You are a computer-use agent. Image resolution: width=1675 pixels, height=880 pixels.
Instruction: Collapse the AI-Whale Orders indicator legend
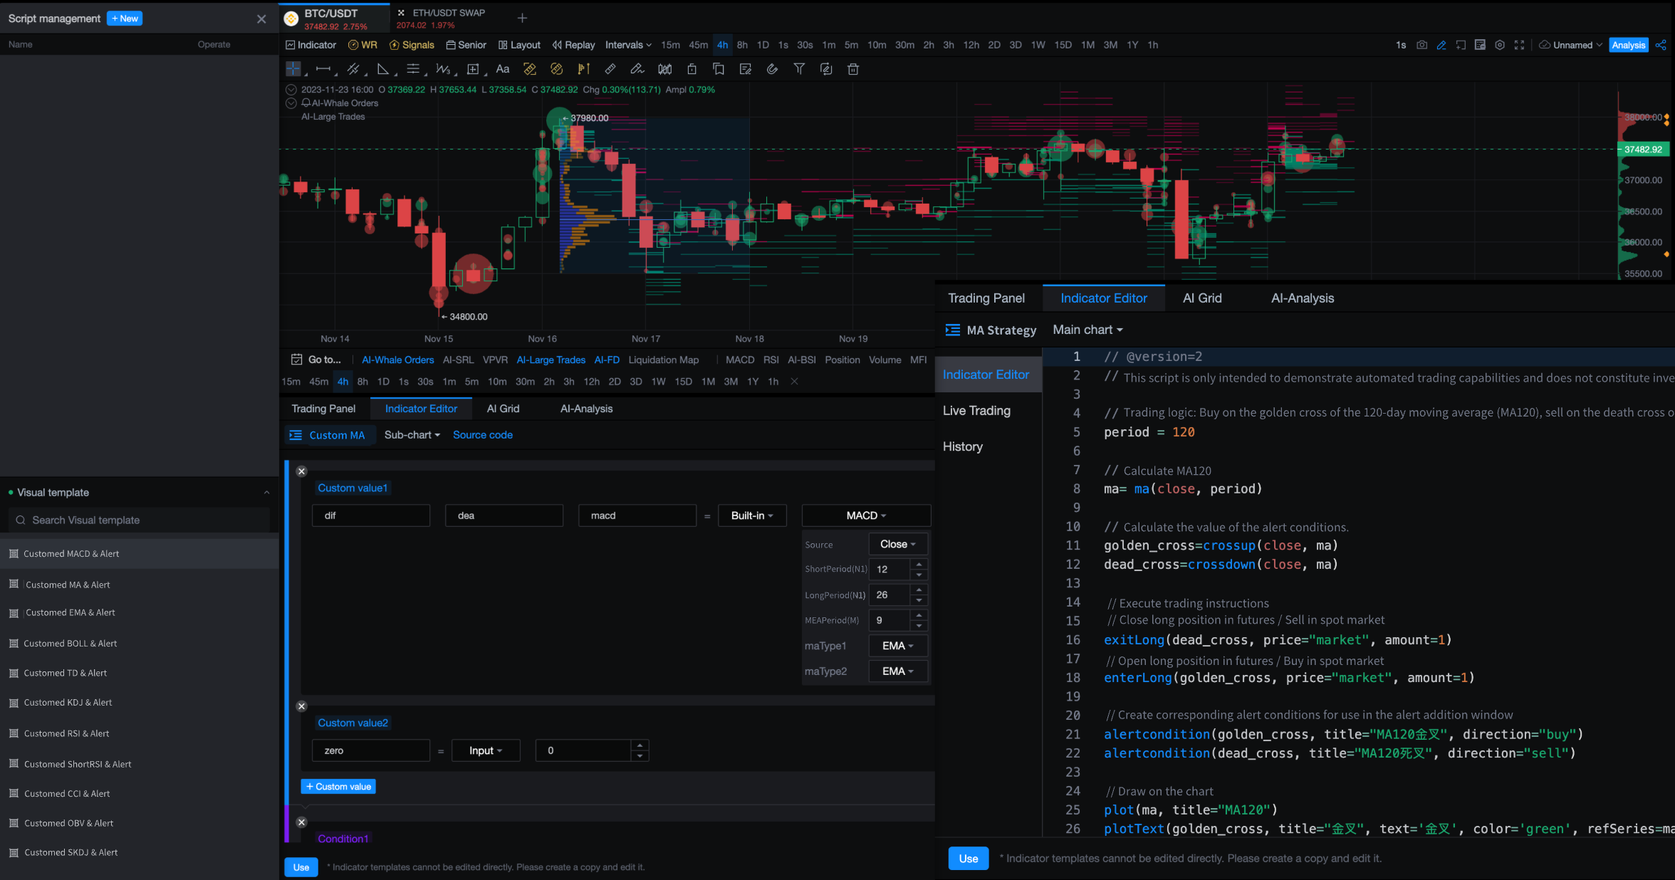click(291, 103)
